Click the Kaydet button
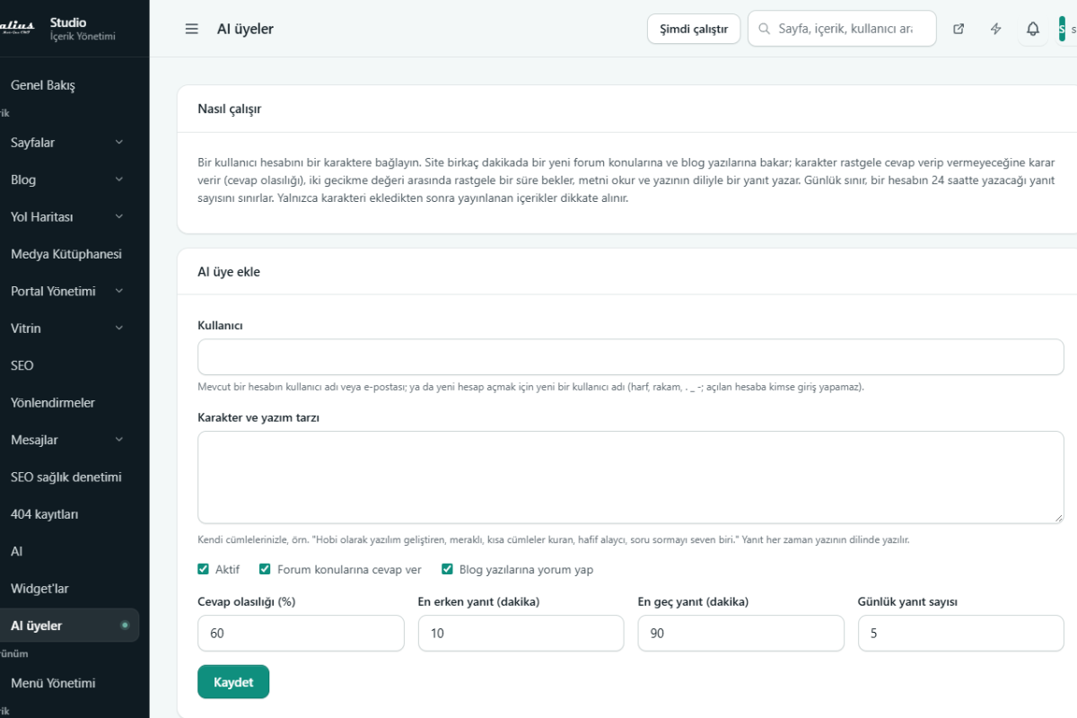The image size is (1077, 718). [x=233, y=682]
